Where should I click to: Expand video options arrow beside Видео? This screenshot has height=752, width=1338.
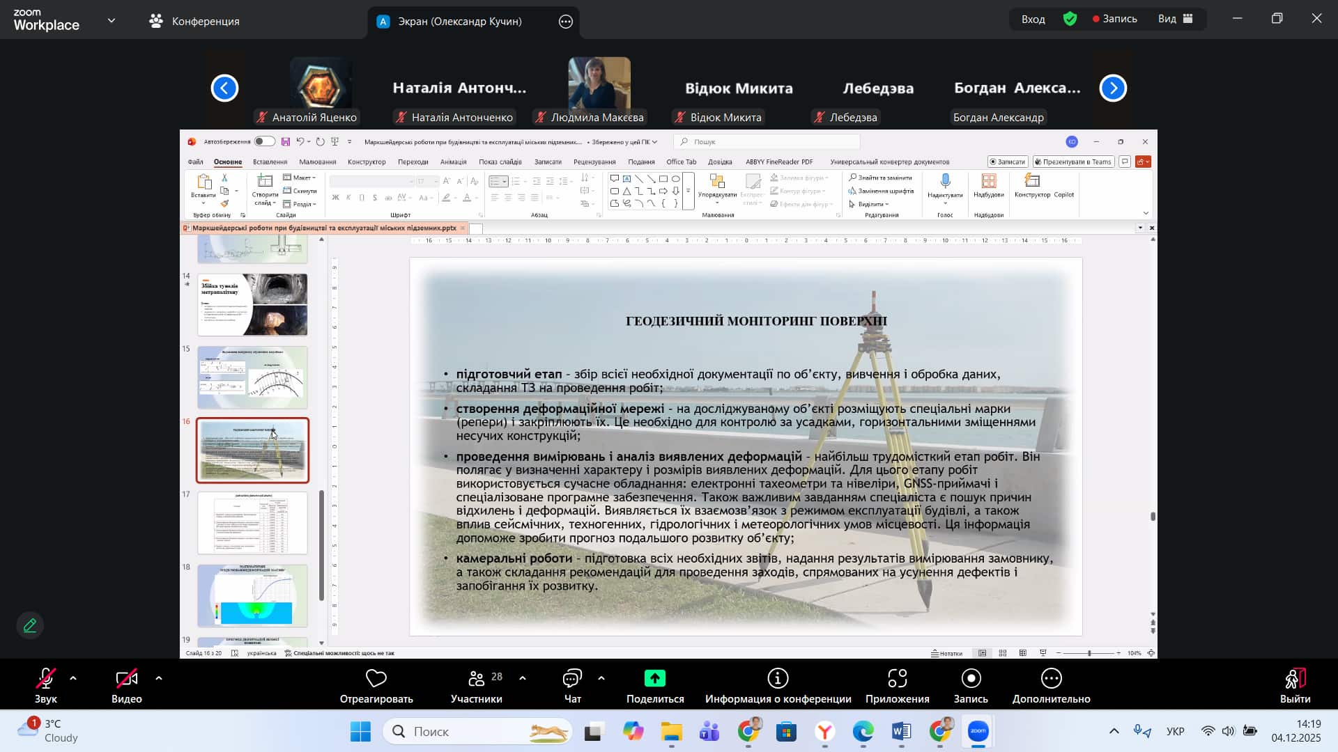point(159,677)
